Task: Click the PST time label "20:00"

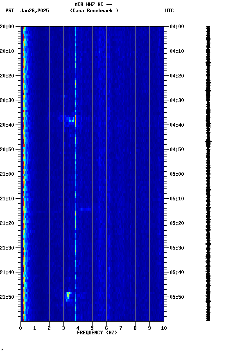Action: pyautogui.click(x=7, y=27)
